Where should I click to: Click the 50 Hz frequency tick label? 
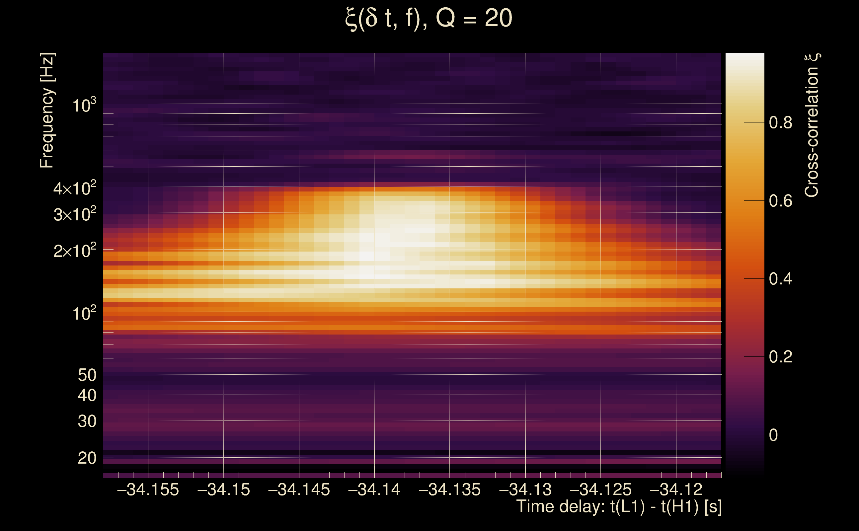[87, 375]
